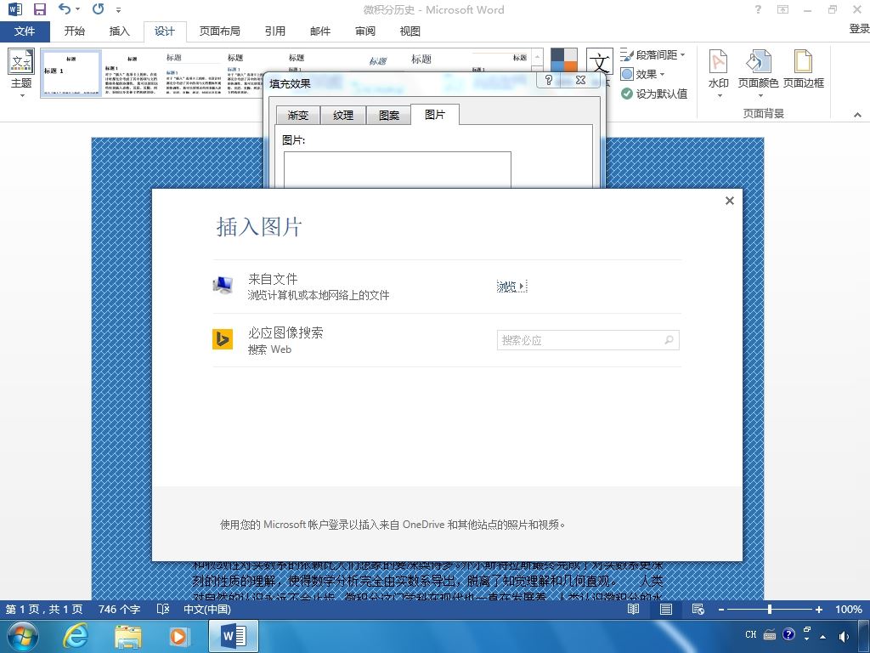The width and height of the screenshot is (870, 653).
Task: Click 浏览 browse link for file
Action: click(511, 286)
